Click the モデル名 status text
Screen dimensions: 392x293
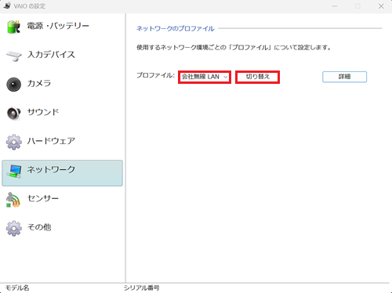(x=17, y=288)
